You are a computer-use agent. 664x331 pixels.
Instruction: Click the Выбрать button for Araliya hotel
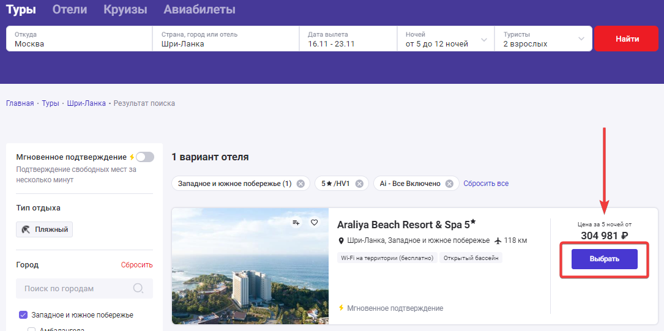[604, 259]
